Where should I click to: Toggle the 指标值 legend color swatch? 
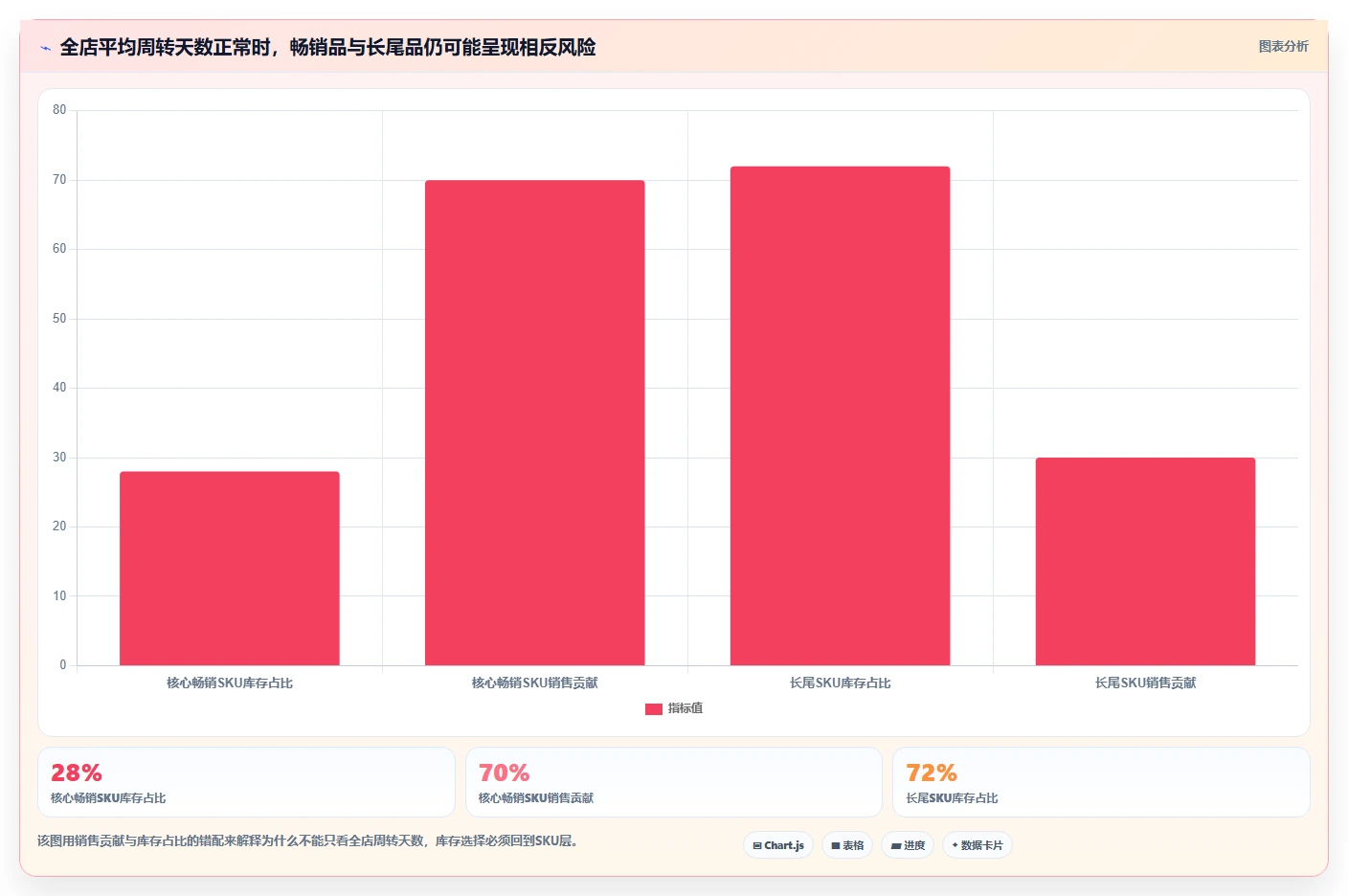click(x=654, y=709)
